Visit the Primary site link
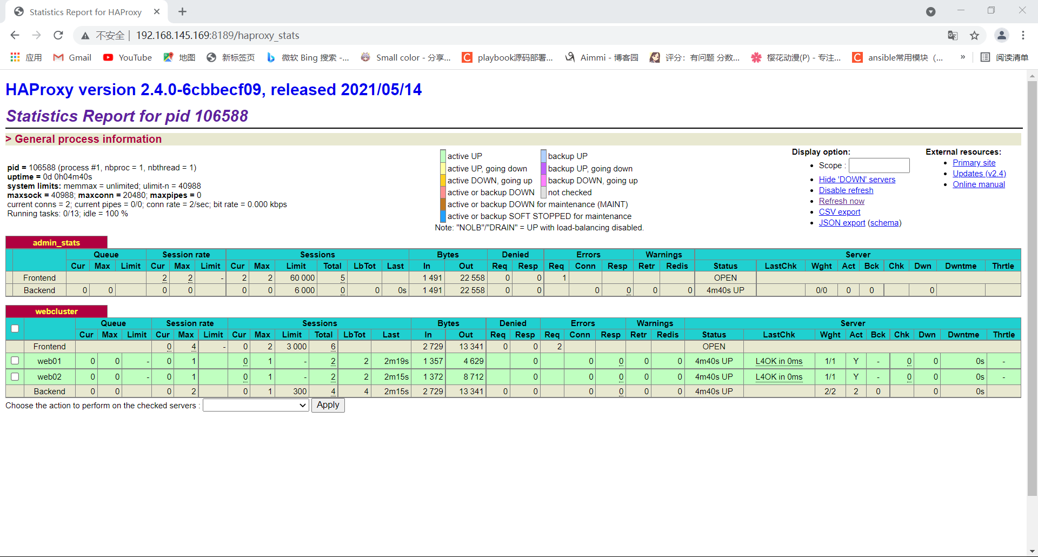Screen dimensions: 1038x557 974,163
